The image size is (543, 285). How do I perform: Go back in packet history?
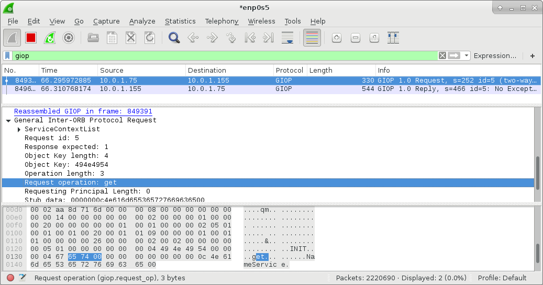(x=193, y=38)
